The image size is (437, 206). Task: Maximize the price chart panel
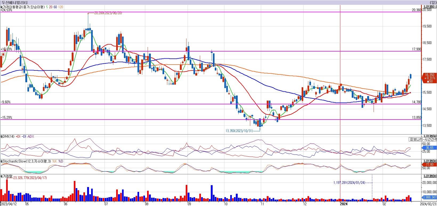tap(431, 7)
